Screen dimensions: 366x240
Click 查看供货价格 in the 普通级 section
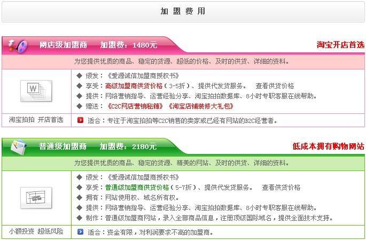281,187
